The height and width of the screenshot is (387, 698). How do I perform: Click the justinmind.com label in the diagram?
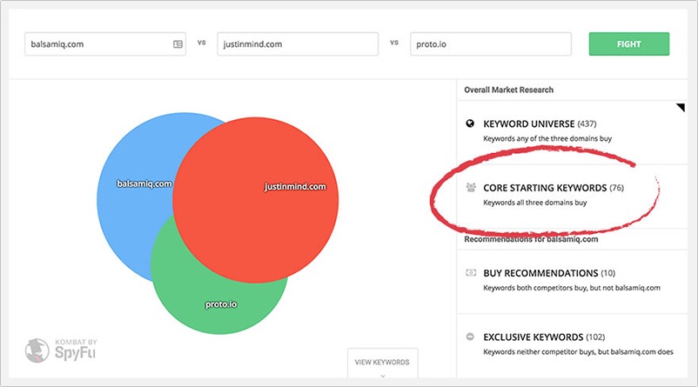click(x=295, y=187)
